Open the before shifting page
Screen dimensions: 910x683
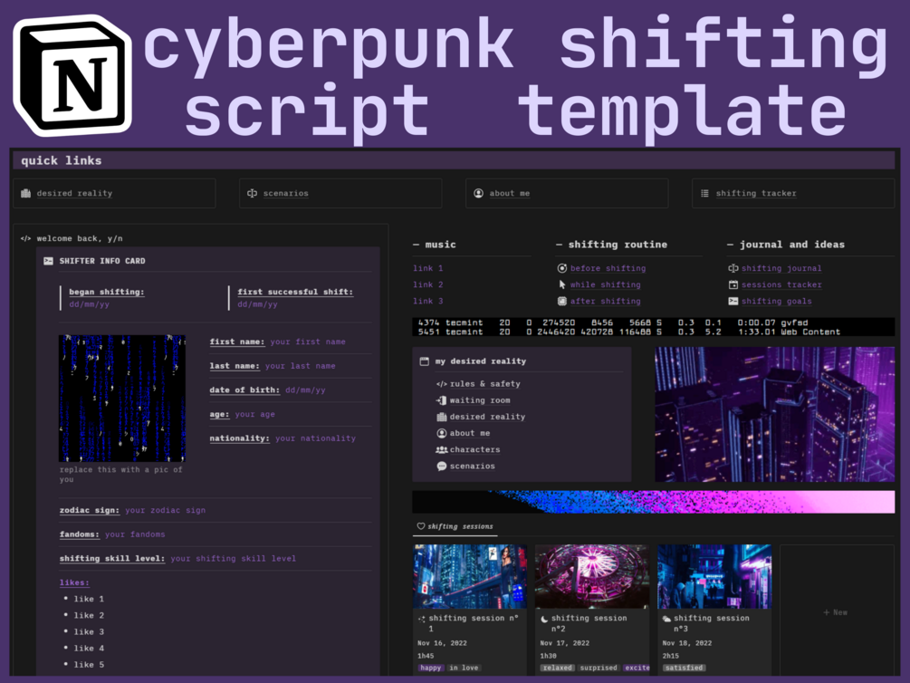click(x=608, y=268)
